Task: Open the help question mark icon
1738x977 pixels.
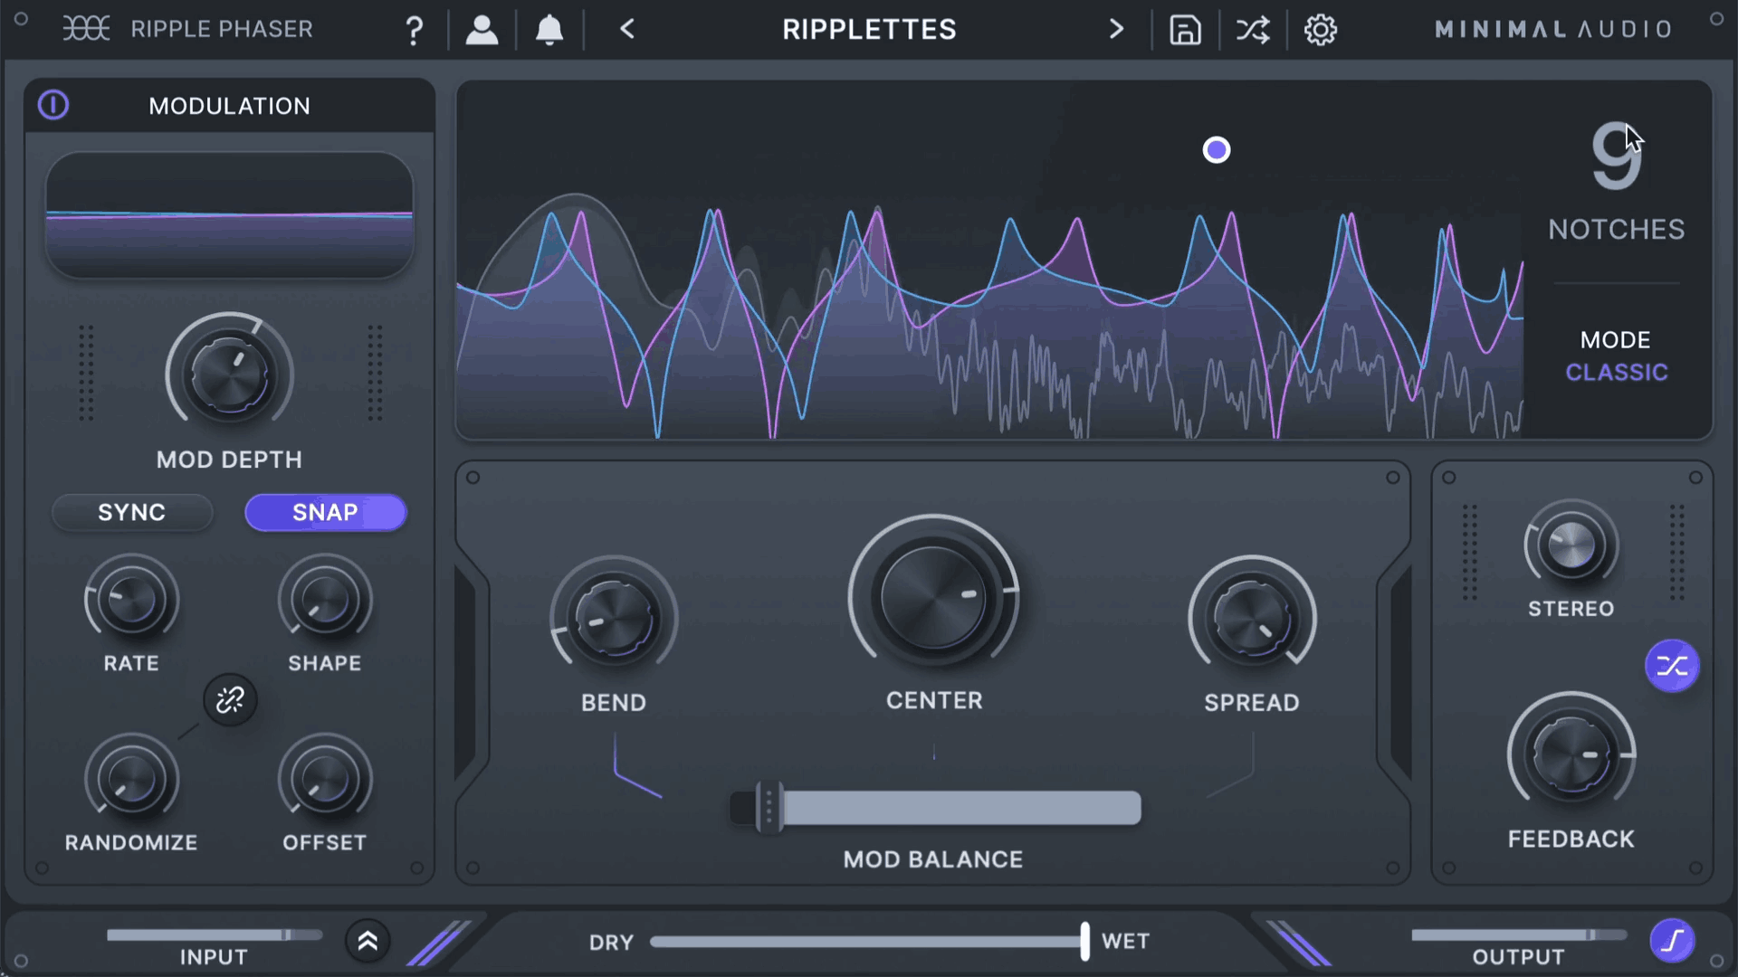Action: (x=414, y=31)
